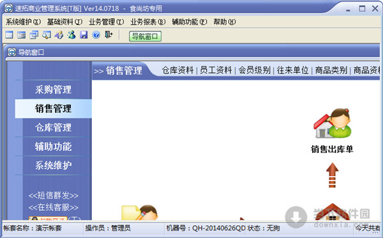Open 会员级别 from the top links
The height and width of the screenshot is (238, 383).
tap(254, 70)
